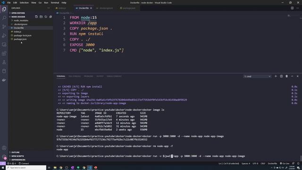Refresh the NODE-DOCKER explorer
Image resolution: width=302 pixels, height=170 pixels.
(x=46, y=17)
